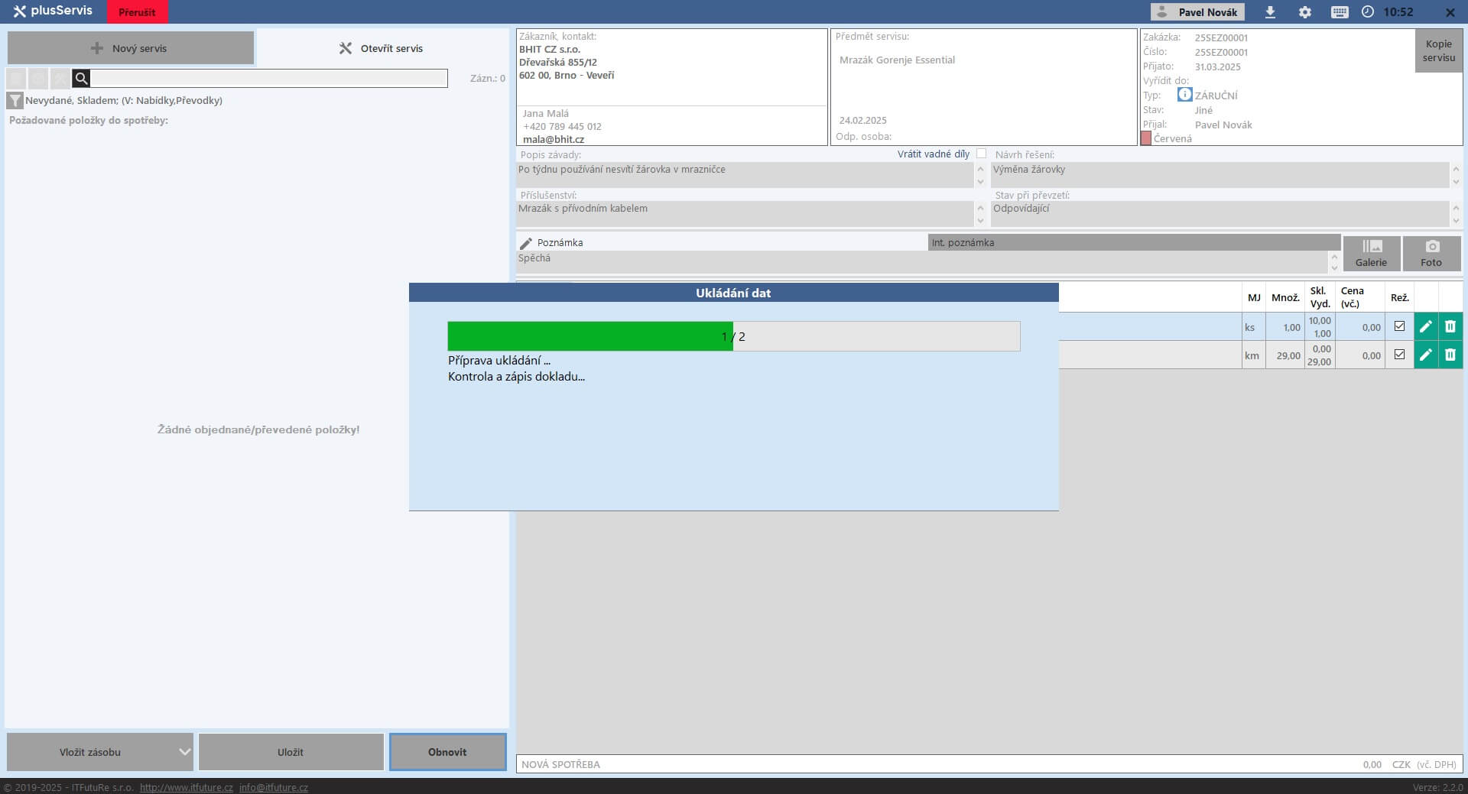Viewport: 1468px width, 794px height.
Task: Edit the first item row with pencil icon
Action: pyautogui.click(x=1426, y=327)
